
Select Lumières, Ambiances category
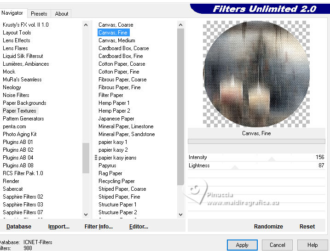pos(26,64)
